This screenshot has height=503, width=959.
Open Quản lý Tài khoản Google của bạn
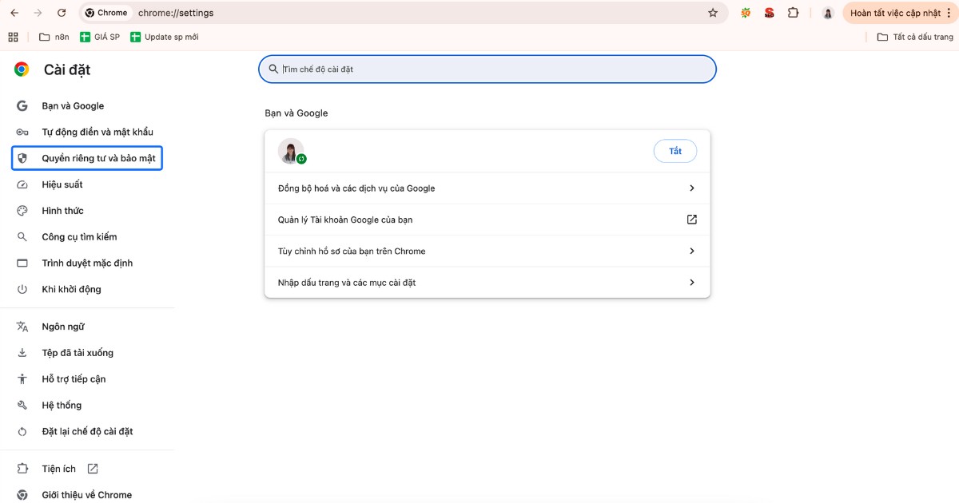tap(487, 220)
